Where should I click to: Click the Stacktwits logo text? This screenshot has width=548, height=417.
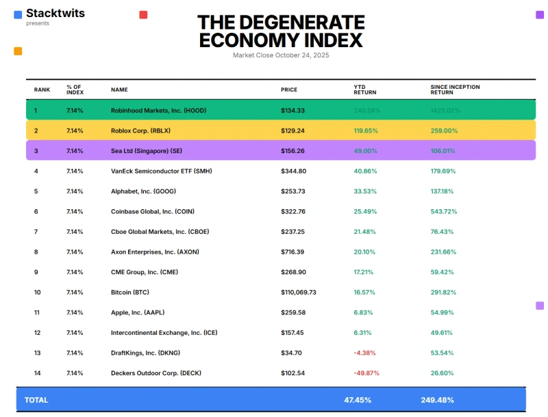click(55, 13)
